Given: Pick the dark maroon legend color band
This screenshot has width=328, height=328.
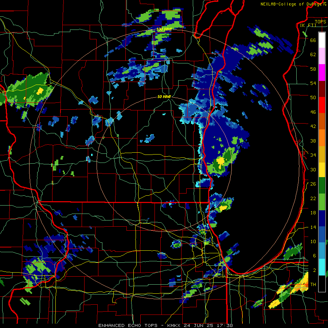Looking at the screenshot, I should pyautogui.click(x=322, y=89).
